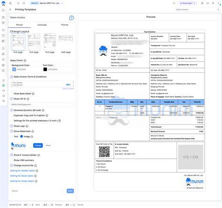The height and width of the screenshot is (208, 222).
Task: Click the info icon next to Show E-Invoice Details
Action: tap(38, 155)
